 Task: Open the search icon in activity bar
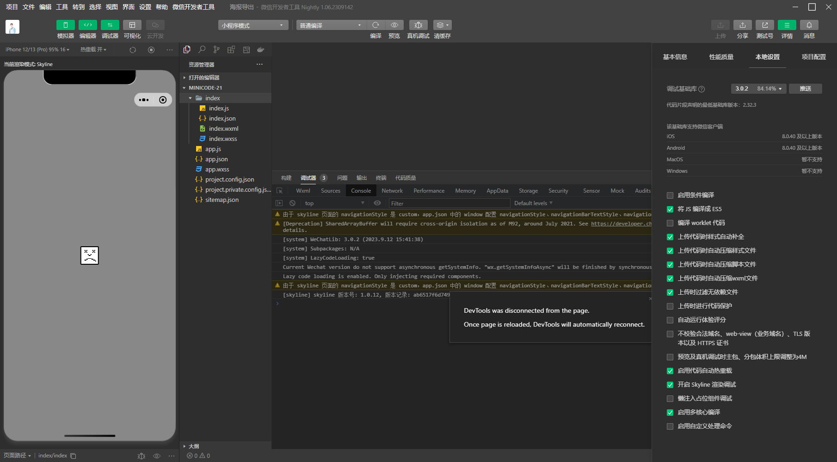pyautogui.click(x=202, y=49)
